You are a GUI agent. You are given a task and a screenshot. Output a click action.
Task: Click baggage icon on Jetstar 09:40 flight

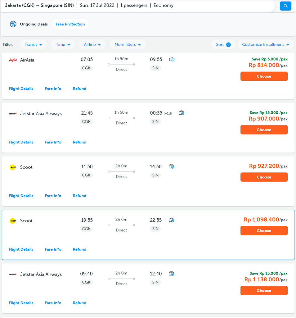[x=172, y=274]
